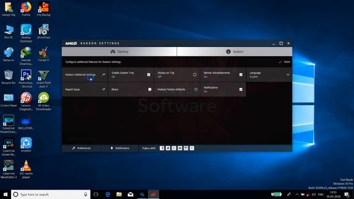Viewport: 354px width, 199px height.
Task: Click the info icon on the About tile
Action: (x=150, y=90)
